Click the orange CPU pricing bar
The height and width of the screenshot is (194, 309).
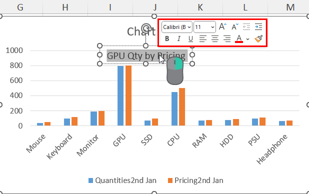point(182,106)
